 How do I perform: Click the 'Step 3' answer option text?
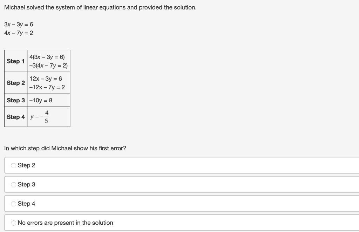click(x=26, y=184)
